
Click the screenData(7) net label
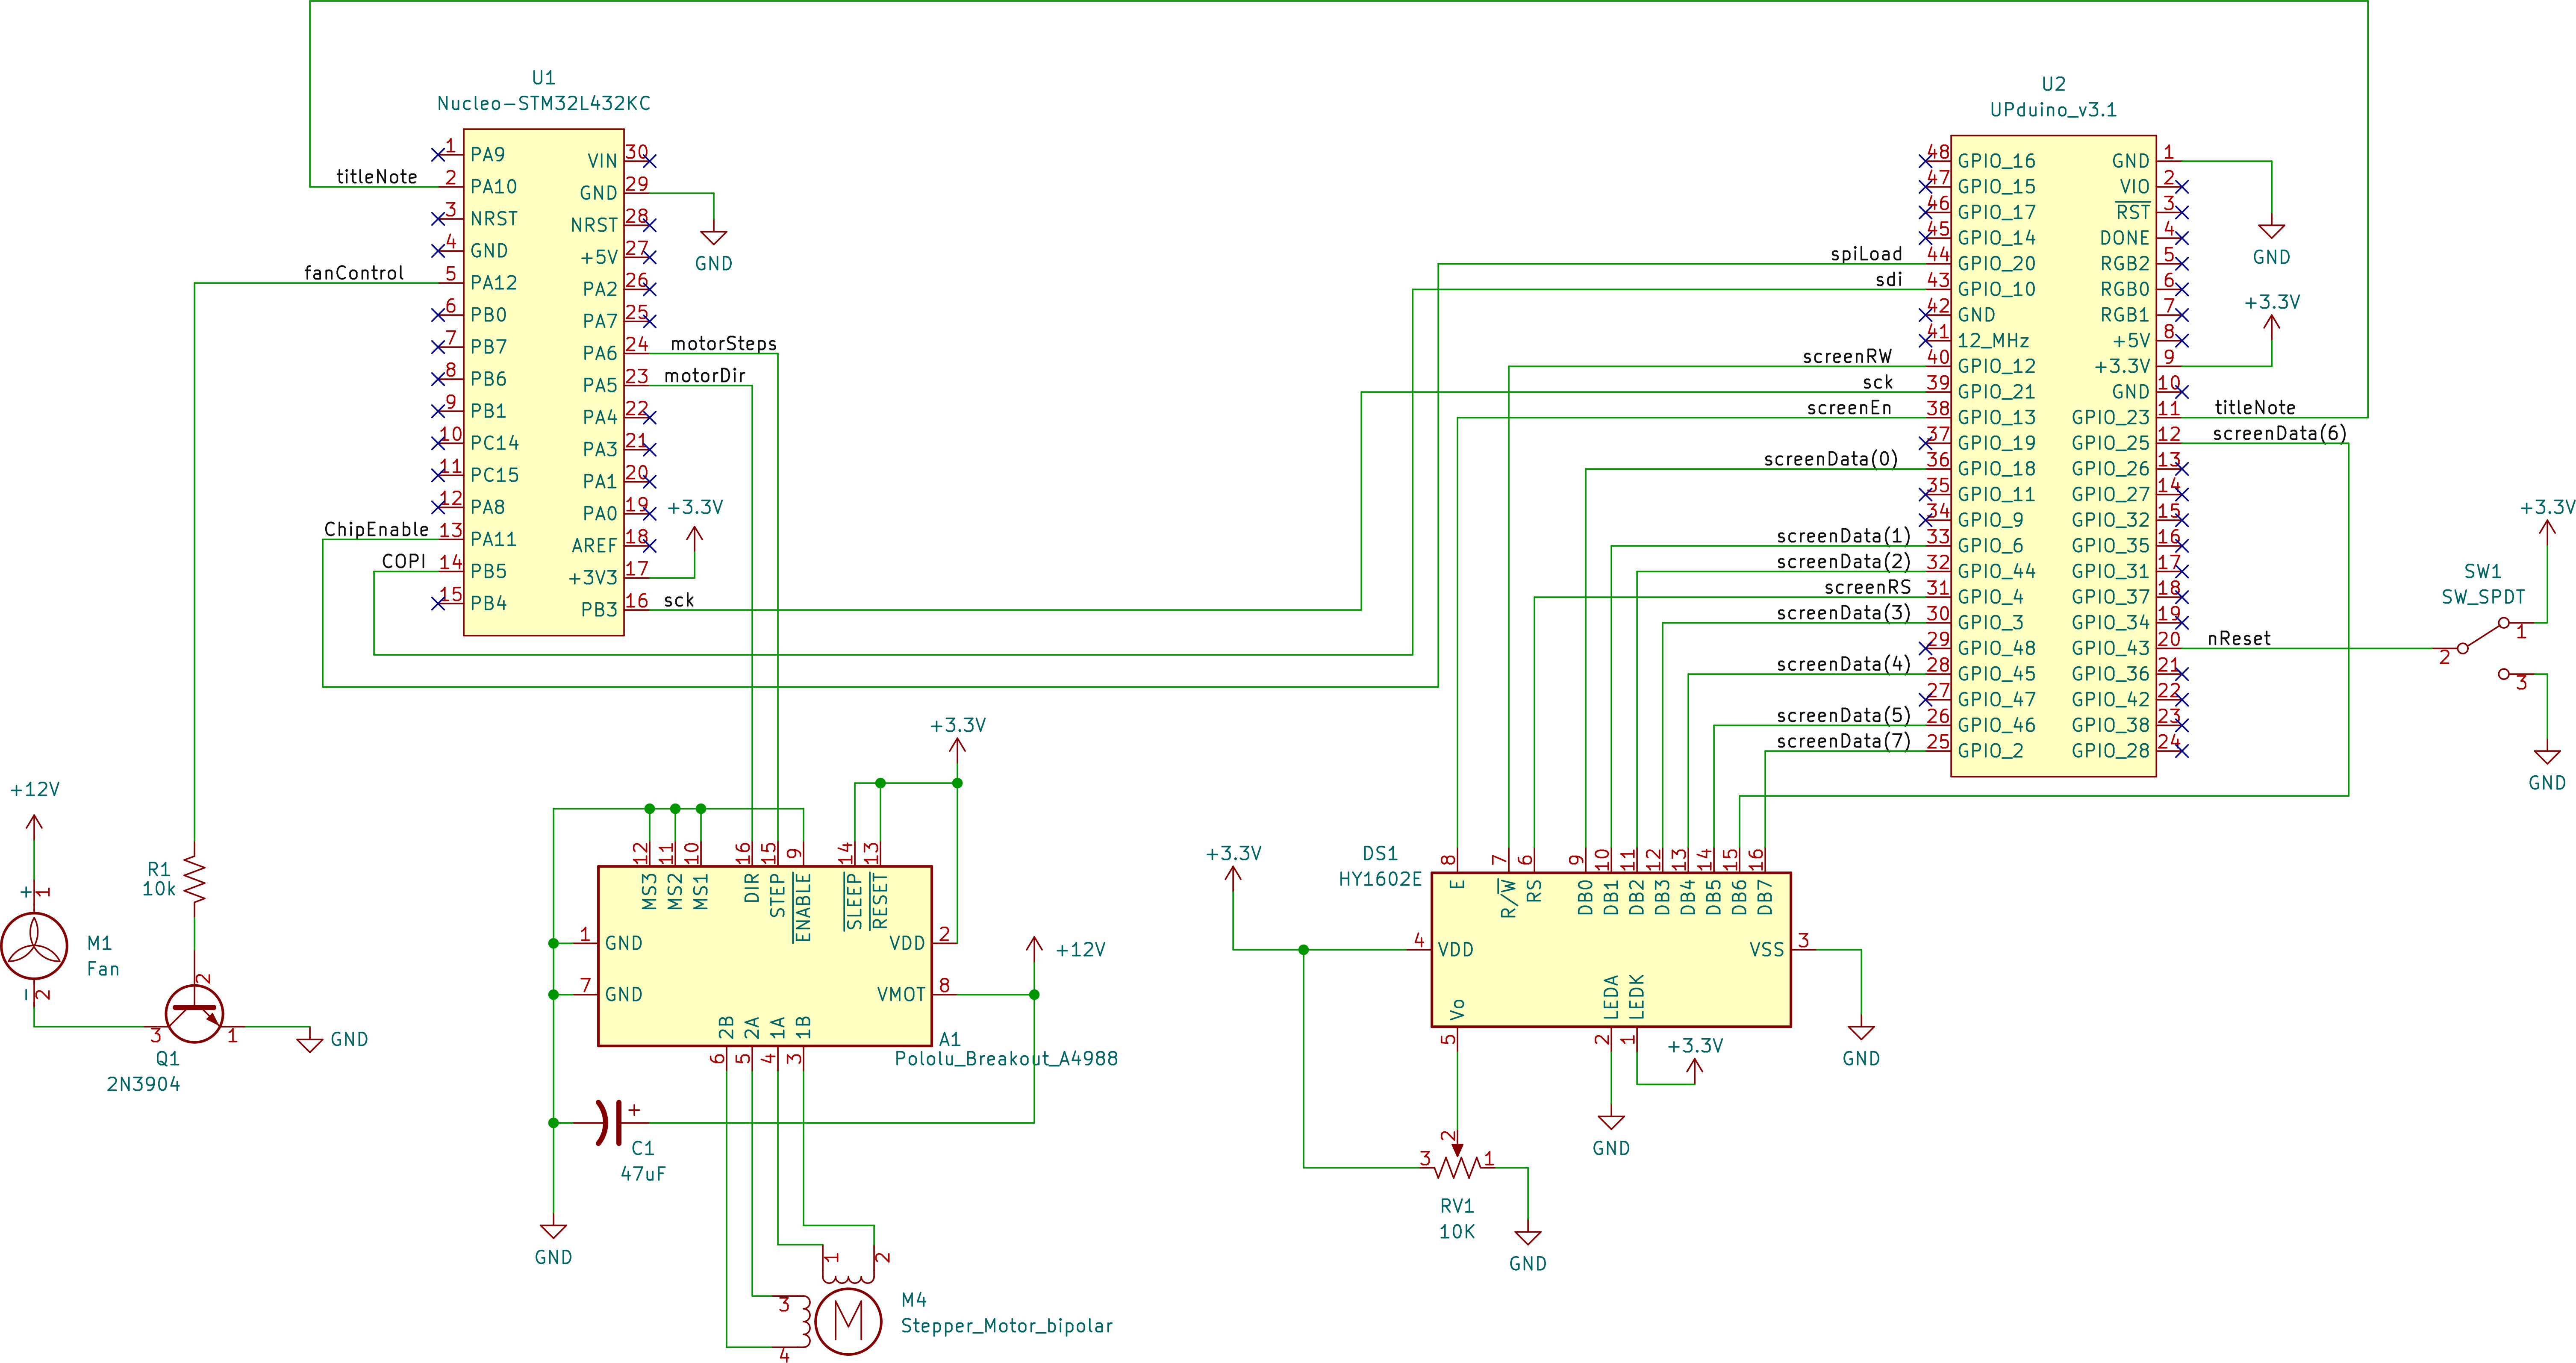(x=1844, y=741)
